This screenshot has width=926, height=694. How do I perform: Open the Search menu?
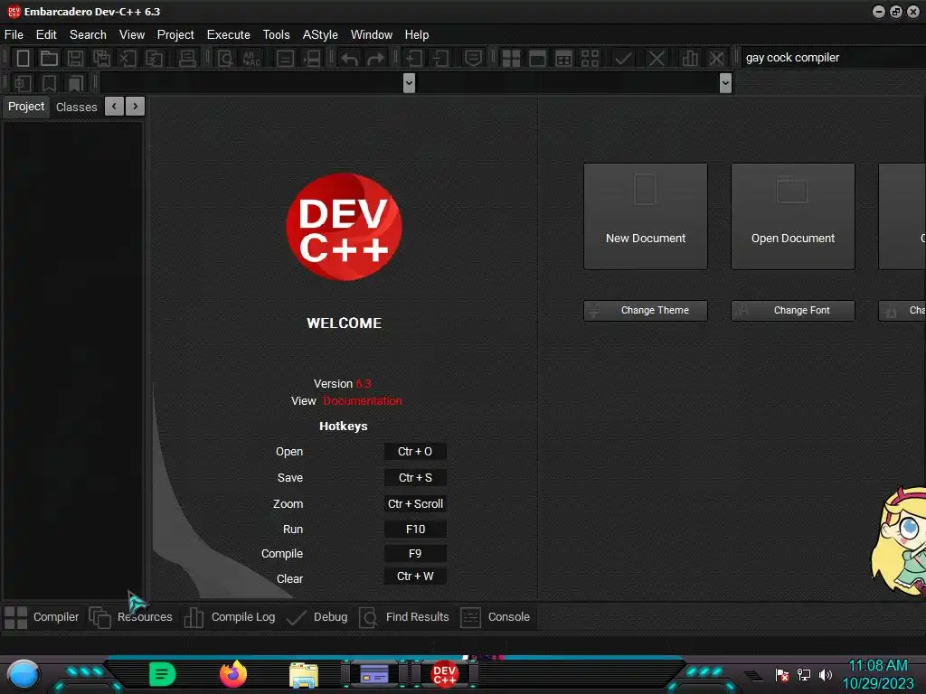click(x=88, y=35)
